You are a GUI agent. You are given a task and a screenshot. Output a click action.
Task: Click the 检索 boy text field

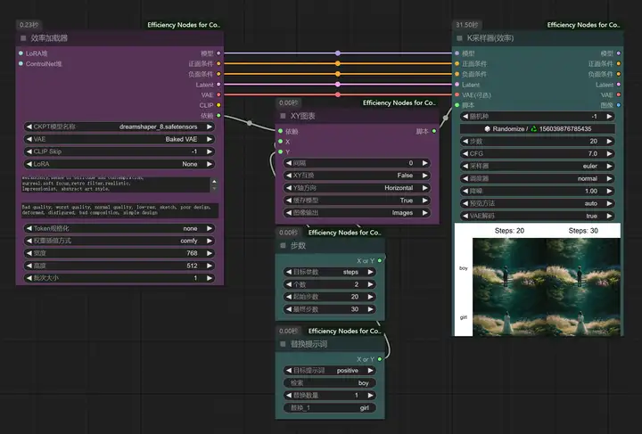tap(330, 383)
